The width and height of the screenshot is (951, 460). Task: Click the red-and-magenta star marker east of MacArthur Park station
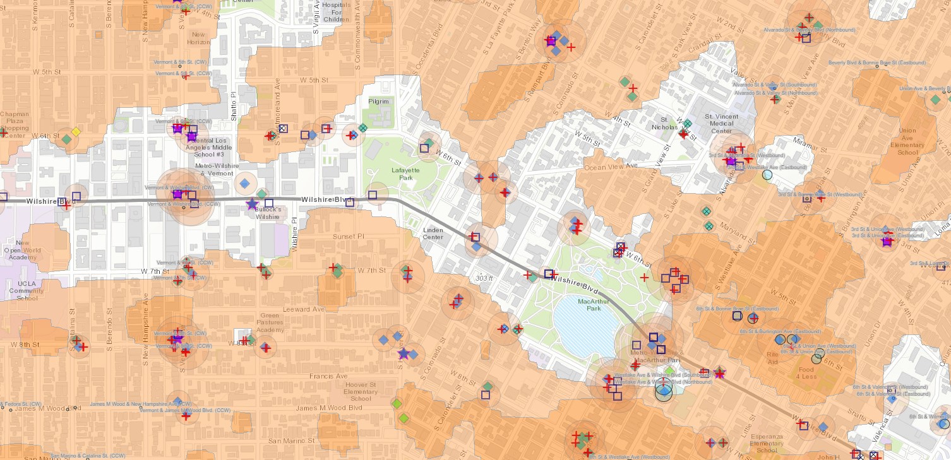pyautogui.click(x=719, y=374)
